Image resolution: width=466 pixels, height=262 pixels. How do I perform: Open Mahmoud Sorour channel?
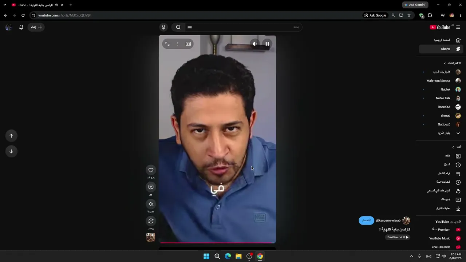point(441,81)
